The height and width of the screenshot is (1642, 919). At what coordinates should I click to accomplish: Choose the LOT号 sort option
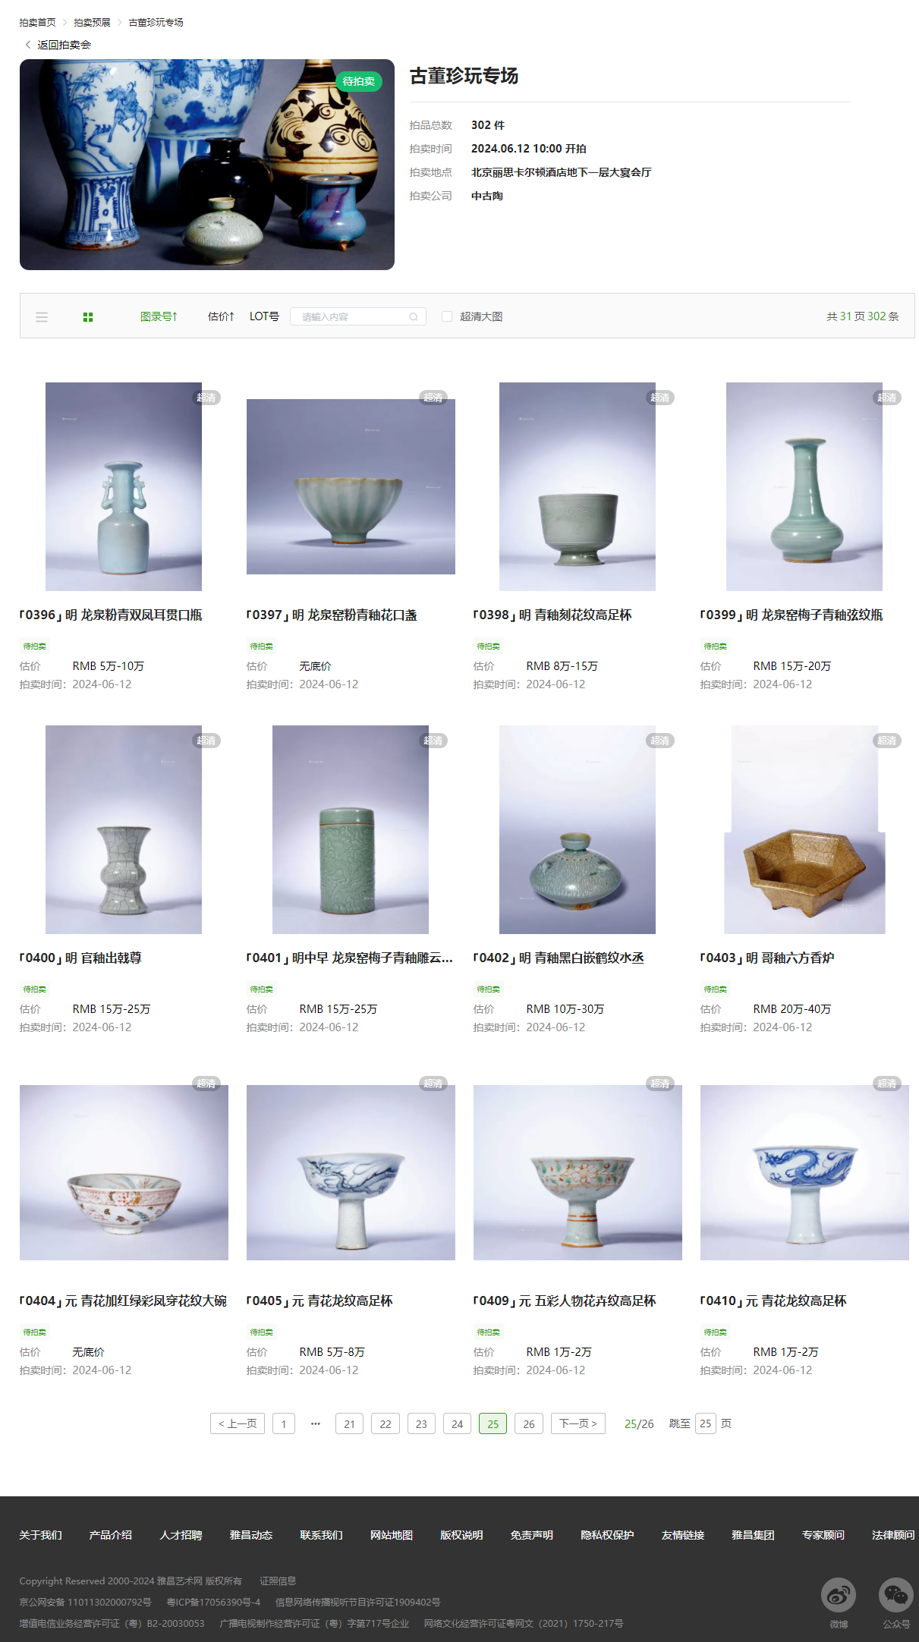click(264, 316)
